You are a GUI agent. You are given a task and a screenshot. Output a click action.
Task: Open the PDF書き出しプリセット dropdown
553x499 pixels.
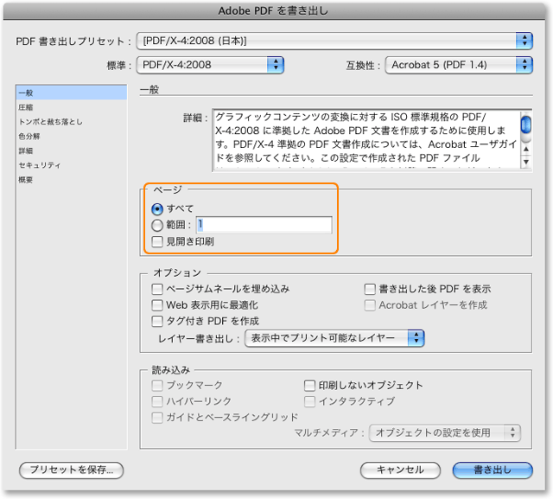click(x=334, y=41)
